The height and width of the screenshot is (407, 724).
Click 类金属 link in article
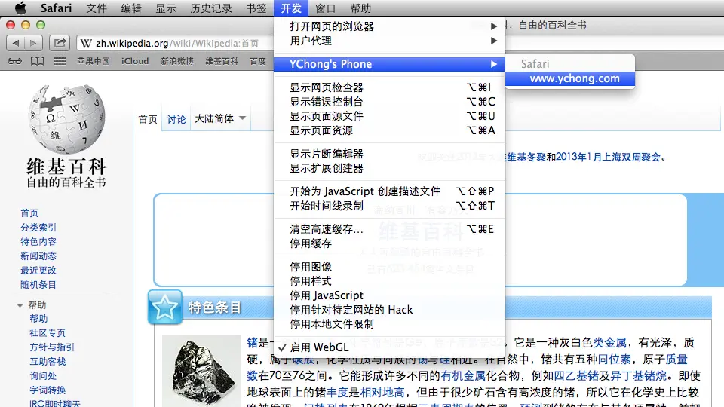coord(609,342)
